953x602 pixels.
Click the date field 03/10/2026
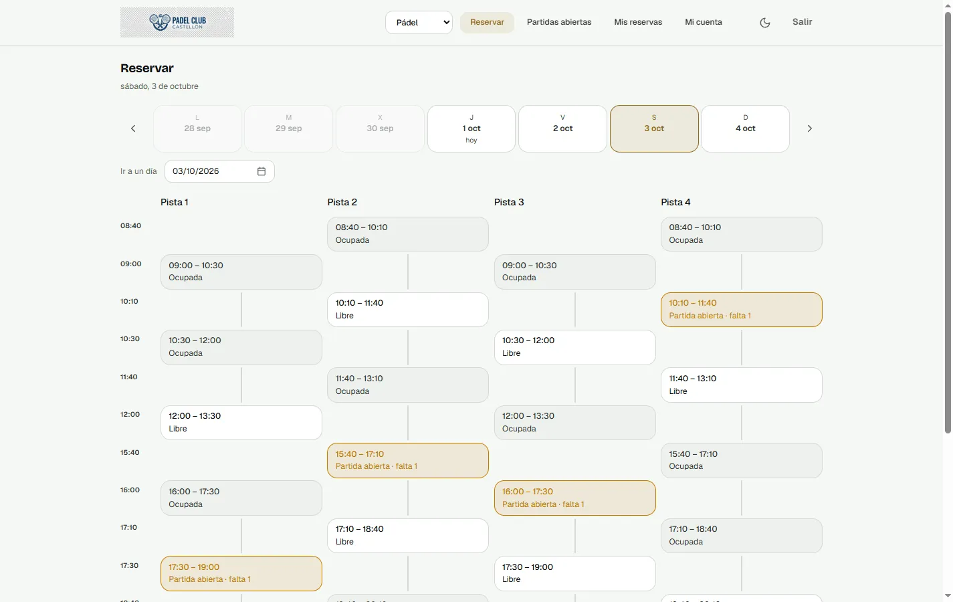point(219,171)
